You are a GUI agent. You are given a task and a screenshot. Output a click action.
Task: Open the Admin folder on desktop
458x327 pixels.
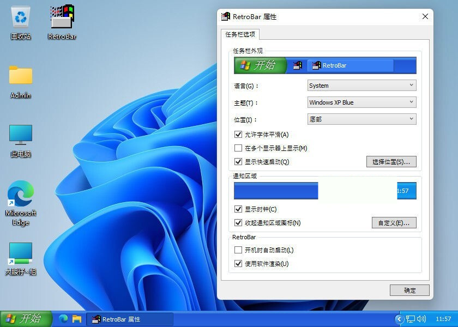[x=21, y=82]
